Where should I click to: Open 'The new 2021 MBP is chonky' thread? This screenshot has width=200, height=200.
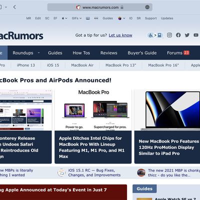click(174, 172)
